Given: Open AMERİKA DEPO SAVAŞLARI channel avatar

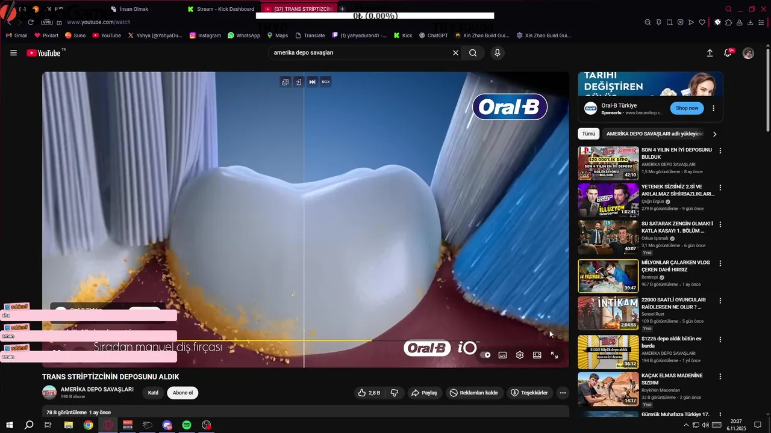Looking at the screenshot, I should (x=49, y=393).
